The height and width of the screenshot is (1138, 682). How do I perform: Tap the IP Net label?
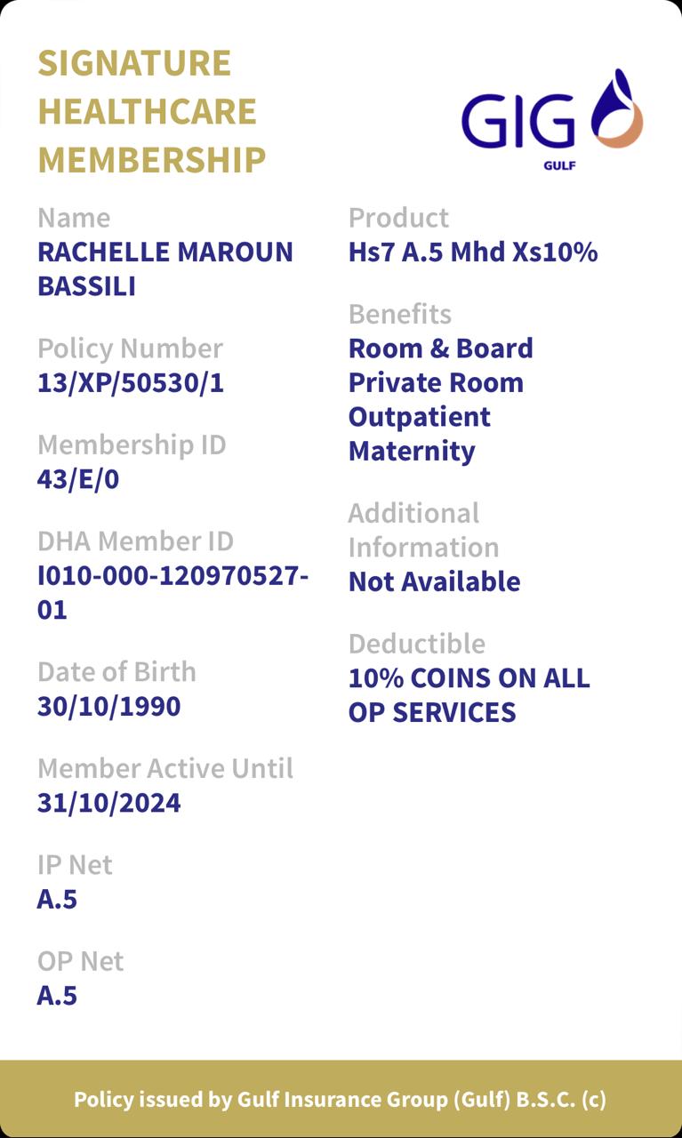[75, 865]
